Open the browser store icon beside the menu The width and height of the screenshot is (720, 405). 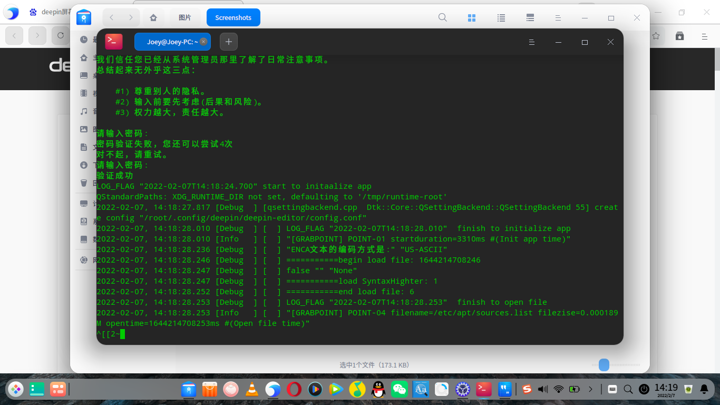click(x=680, y=36)
